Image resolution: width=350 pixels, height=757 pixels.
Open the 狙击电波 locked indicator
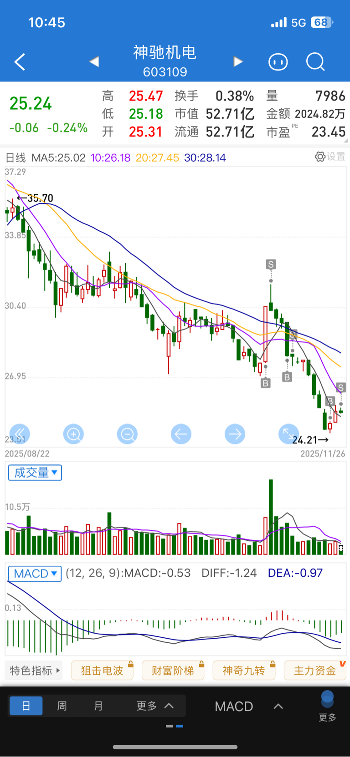(x=102, y=671)
